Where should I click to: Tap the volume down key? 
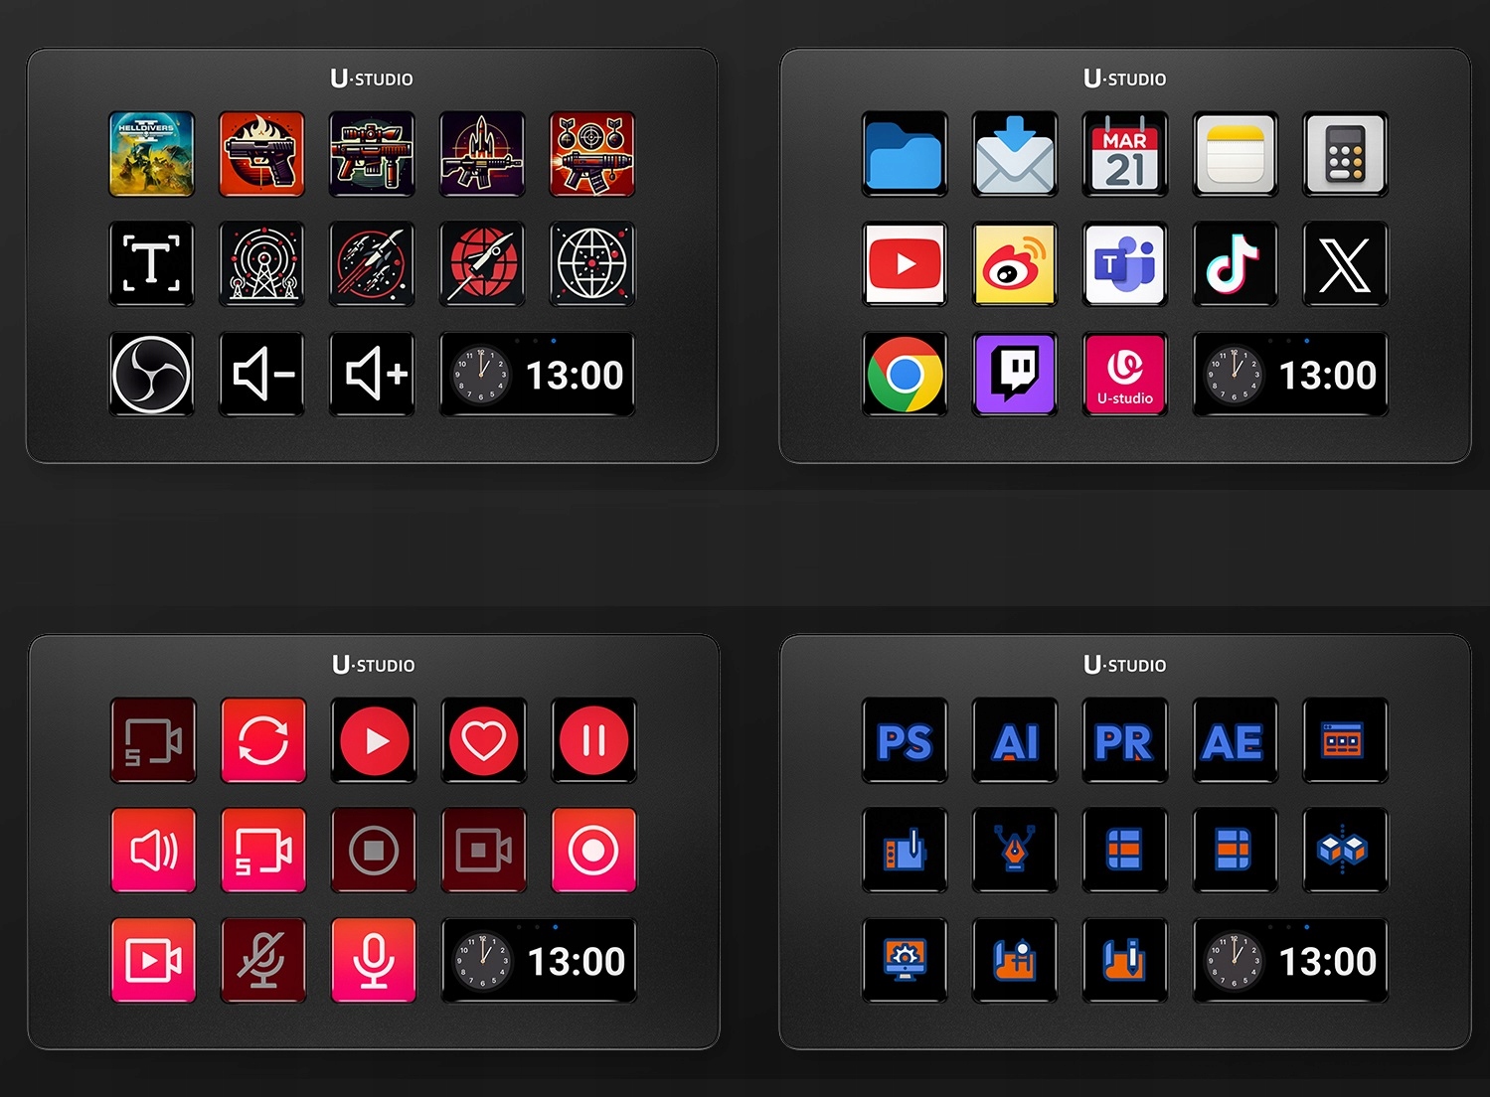[261, 375]
